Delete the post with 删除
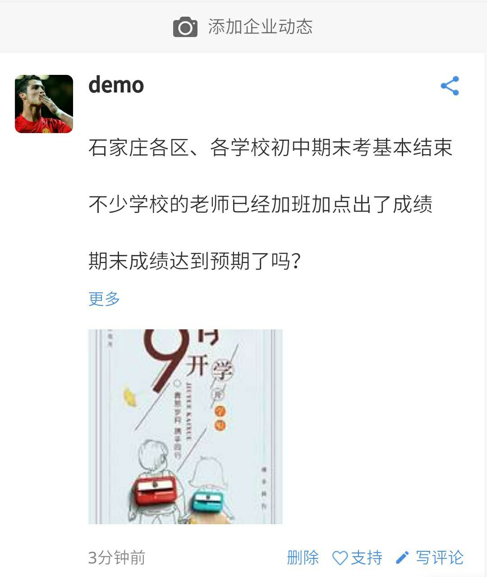Image resolution: width=487 pixels, height=577 pixels. pos(303,558)
